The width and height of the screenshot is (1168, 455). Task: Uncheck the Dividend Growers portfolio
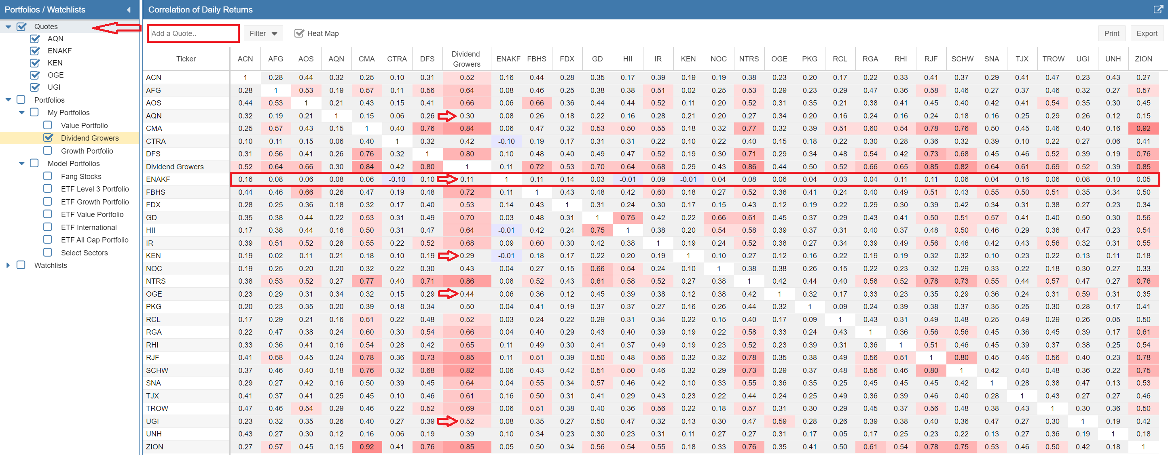coord(48,138)
